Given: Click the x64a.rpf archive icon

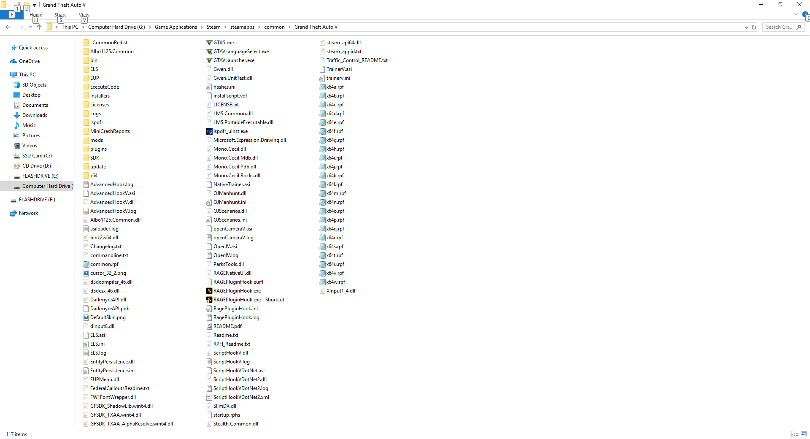Looking at the screenshot, I should (x=322, y=87).
